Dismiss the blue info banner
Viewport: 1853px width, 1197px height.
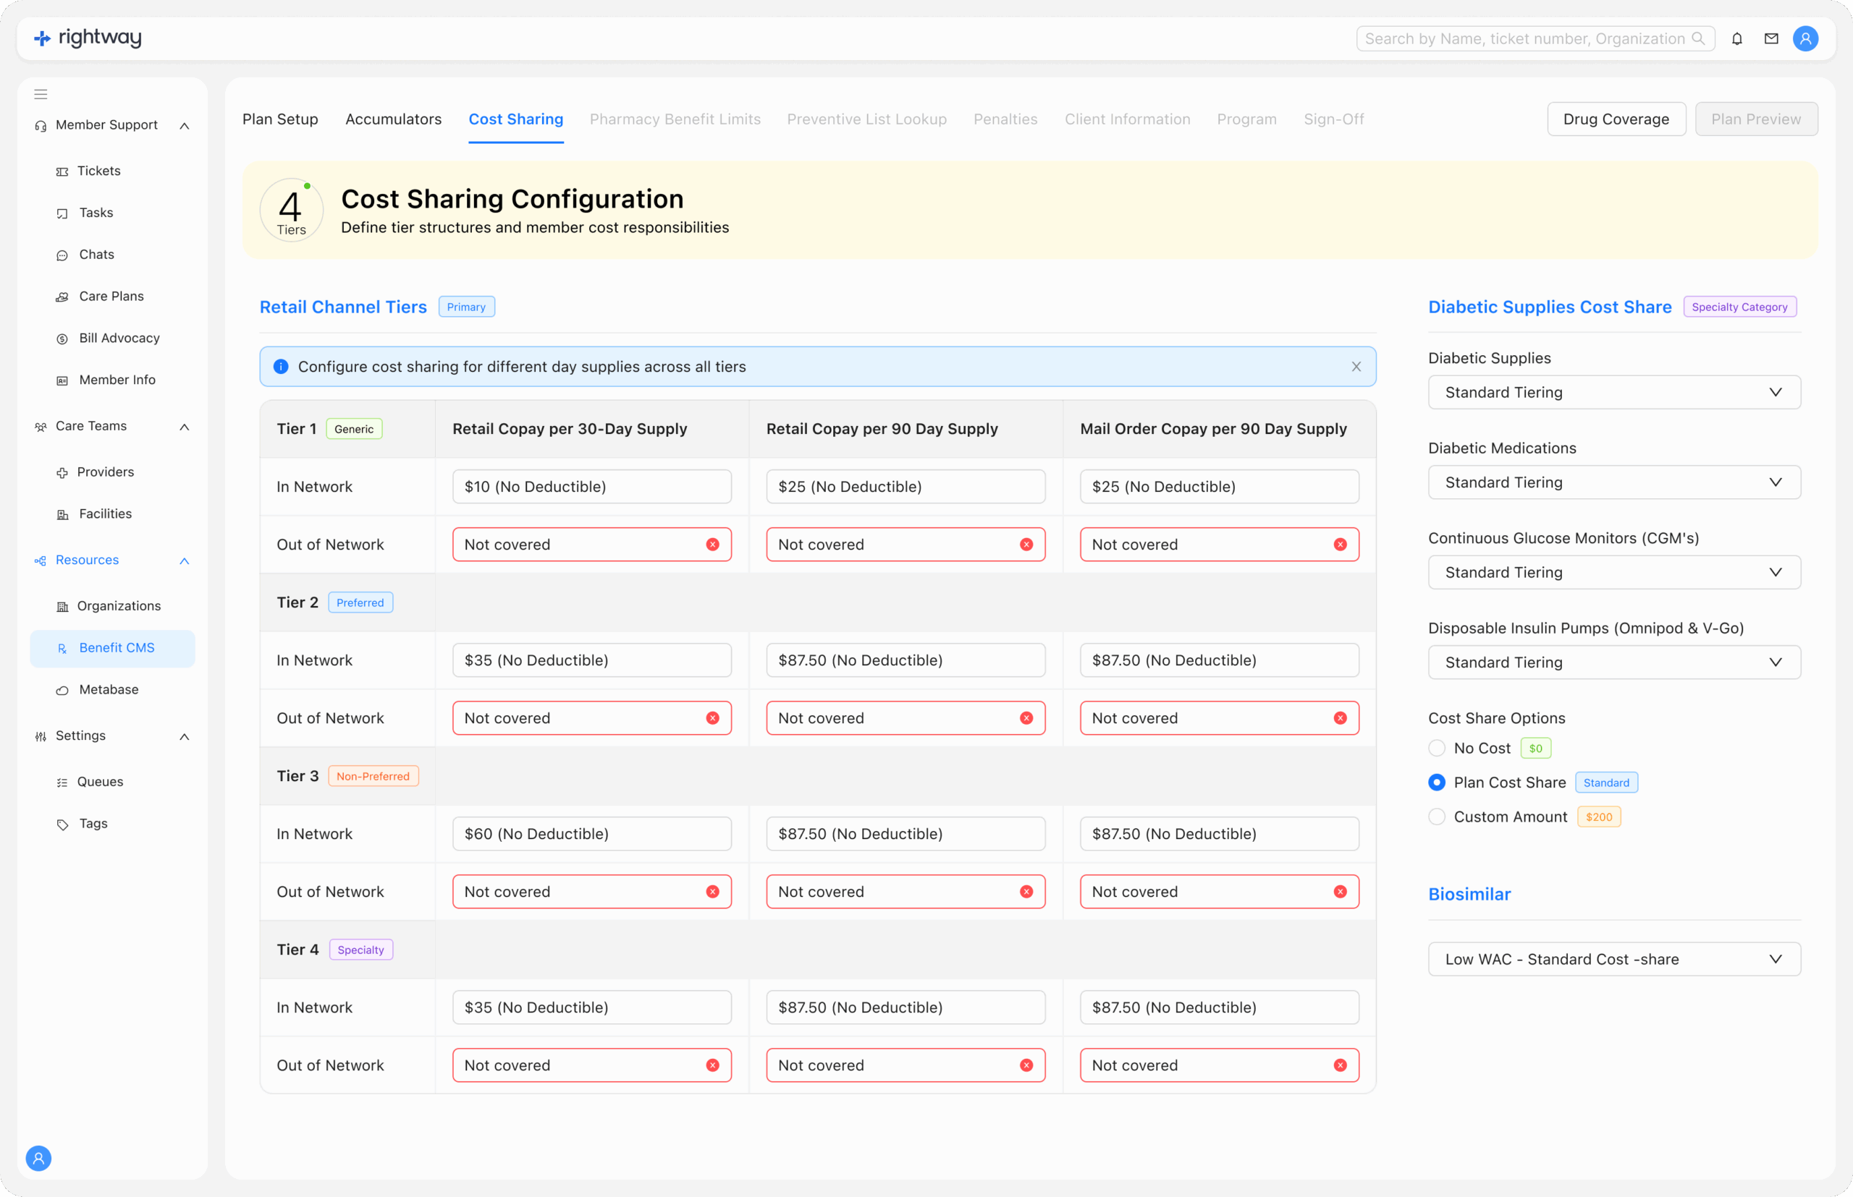coord(1356,367)
